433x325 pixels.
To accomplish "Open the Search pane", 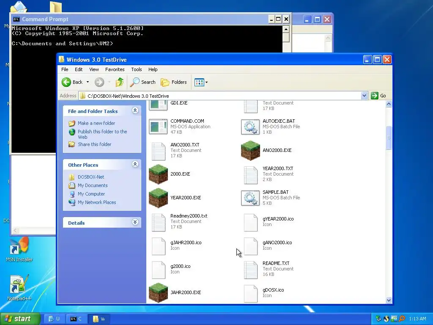I will [143, 82].
